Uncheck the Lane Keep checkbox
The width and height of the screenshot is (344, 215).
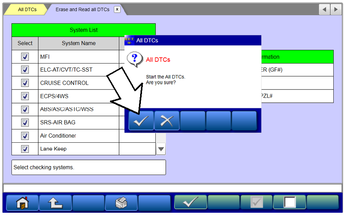click(x=25, y=149)
